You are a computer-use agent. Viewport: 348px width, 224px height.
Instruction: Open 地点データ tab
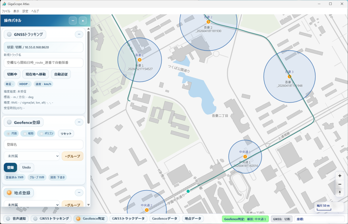point(193,219)
